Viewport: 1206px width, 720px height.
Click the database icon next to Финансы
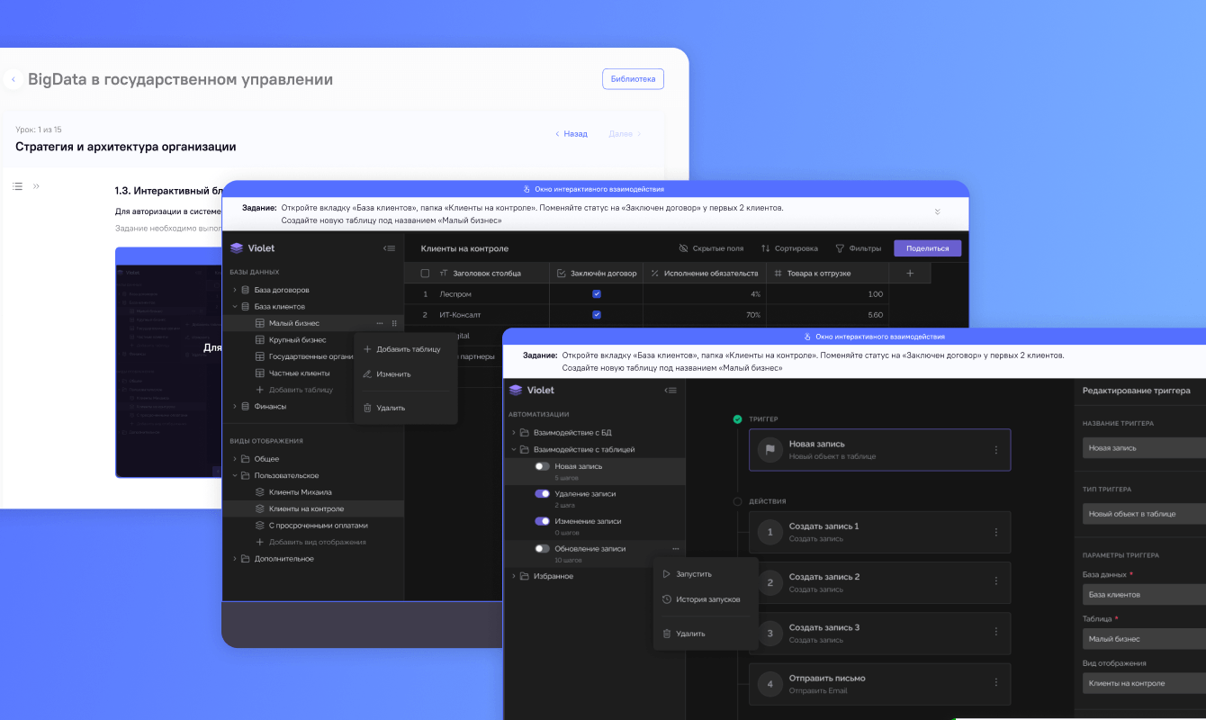coord(246,407)
